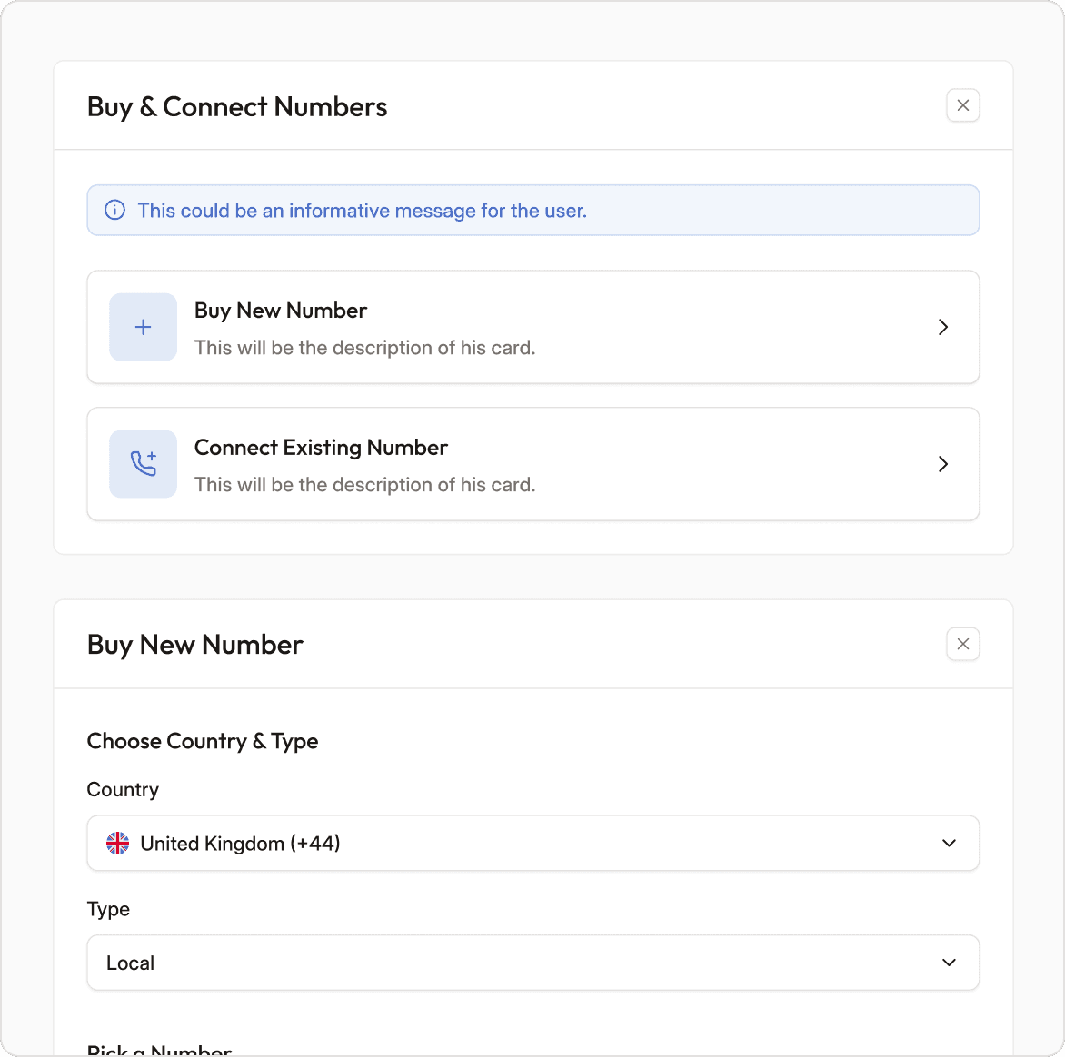Click the Type field label
This screenshot has width=1065, height=1057.
[108, 909]
